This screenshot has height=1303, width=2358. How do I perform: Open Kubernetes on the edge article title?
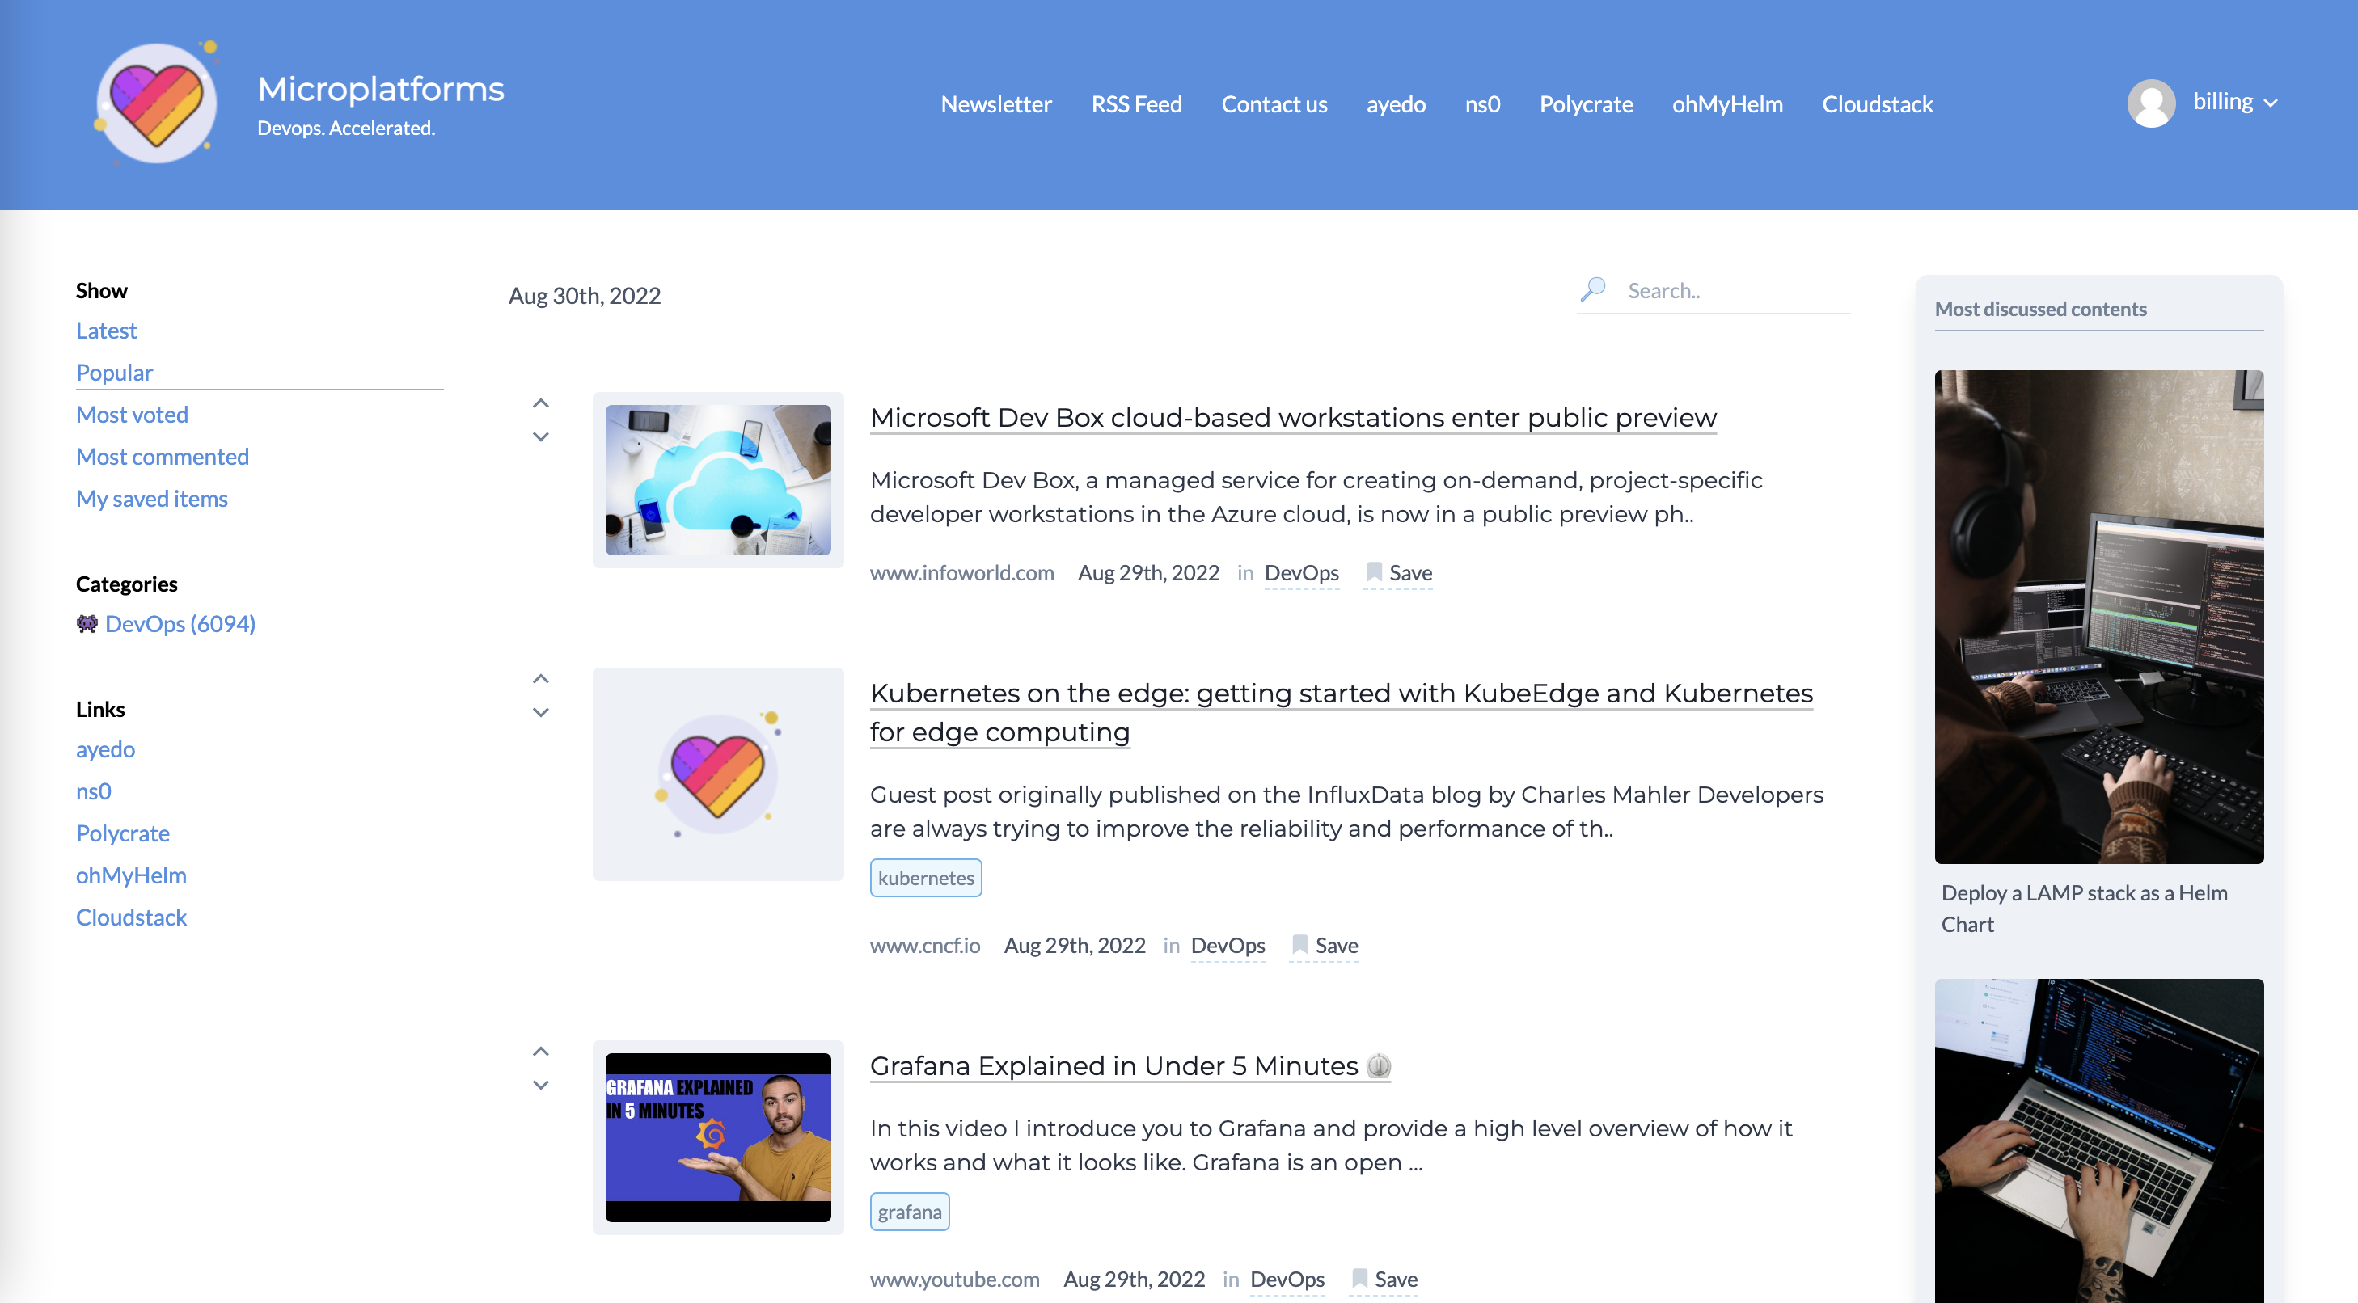(x=1341, y=713)
